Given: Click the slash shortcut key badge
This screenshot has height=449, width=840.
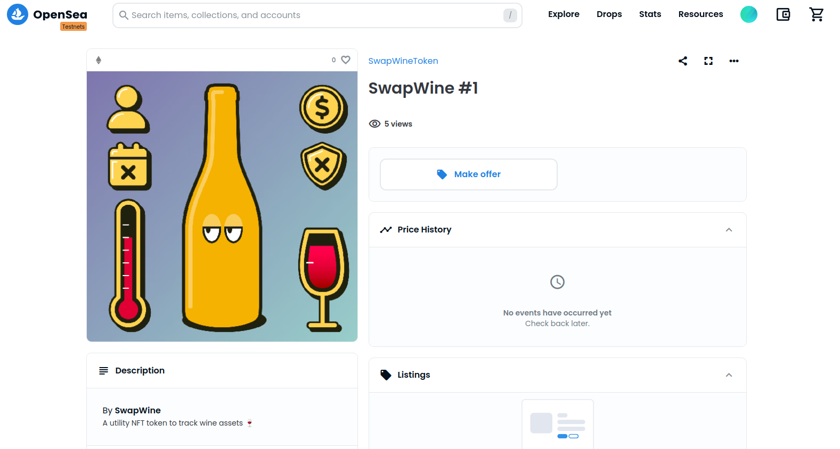Looking at the screenshot, I should (x=510, y=15).
